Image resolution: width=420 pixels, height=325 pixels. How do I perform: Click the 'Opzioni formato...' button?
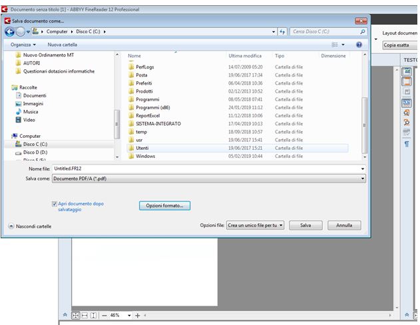(x=164, y=206)
